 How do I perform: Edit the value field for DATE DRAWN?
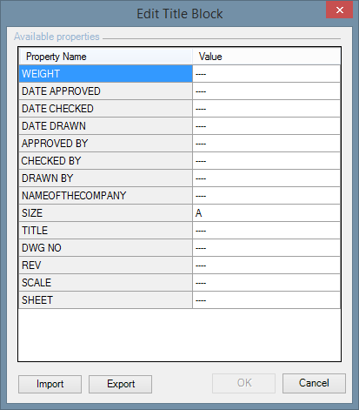[x=266, y=126]
